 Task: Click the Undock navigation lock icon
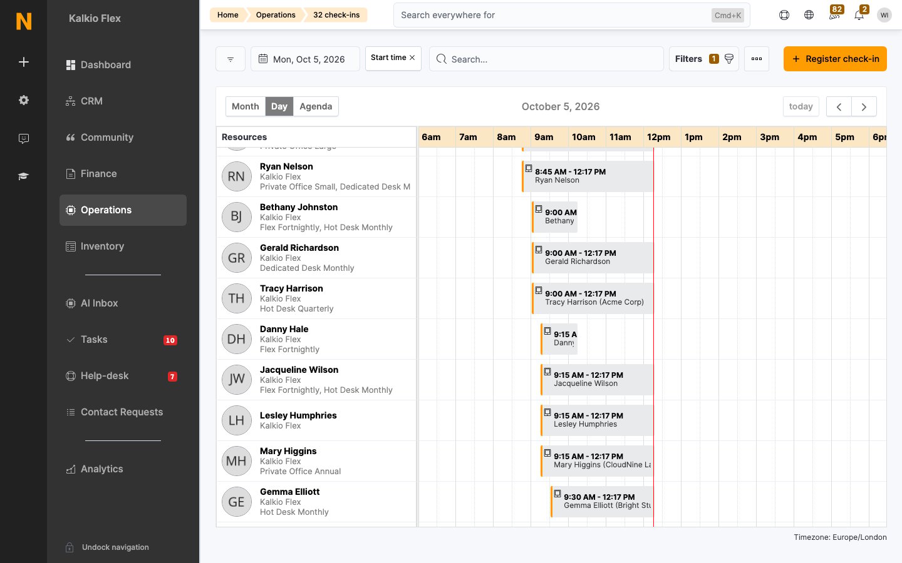[x=70, y=547]
